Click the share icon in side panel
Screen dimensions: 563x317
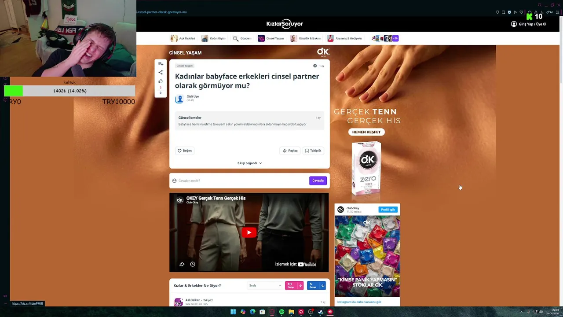(161, 72)
